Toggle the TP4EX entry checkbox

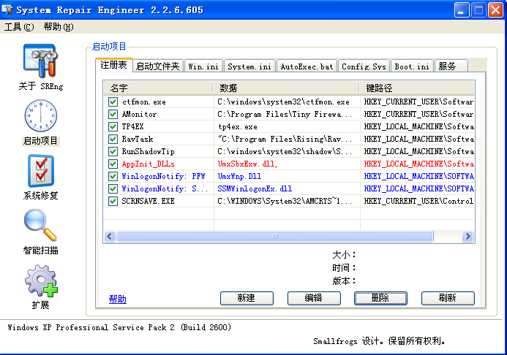pos(113,126)
